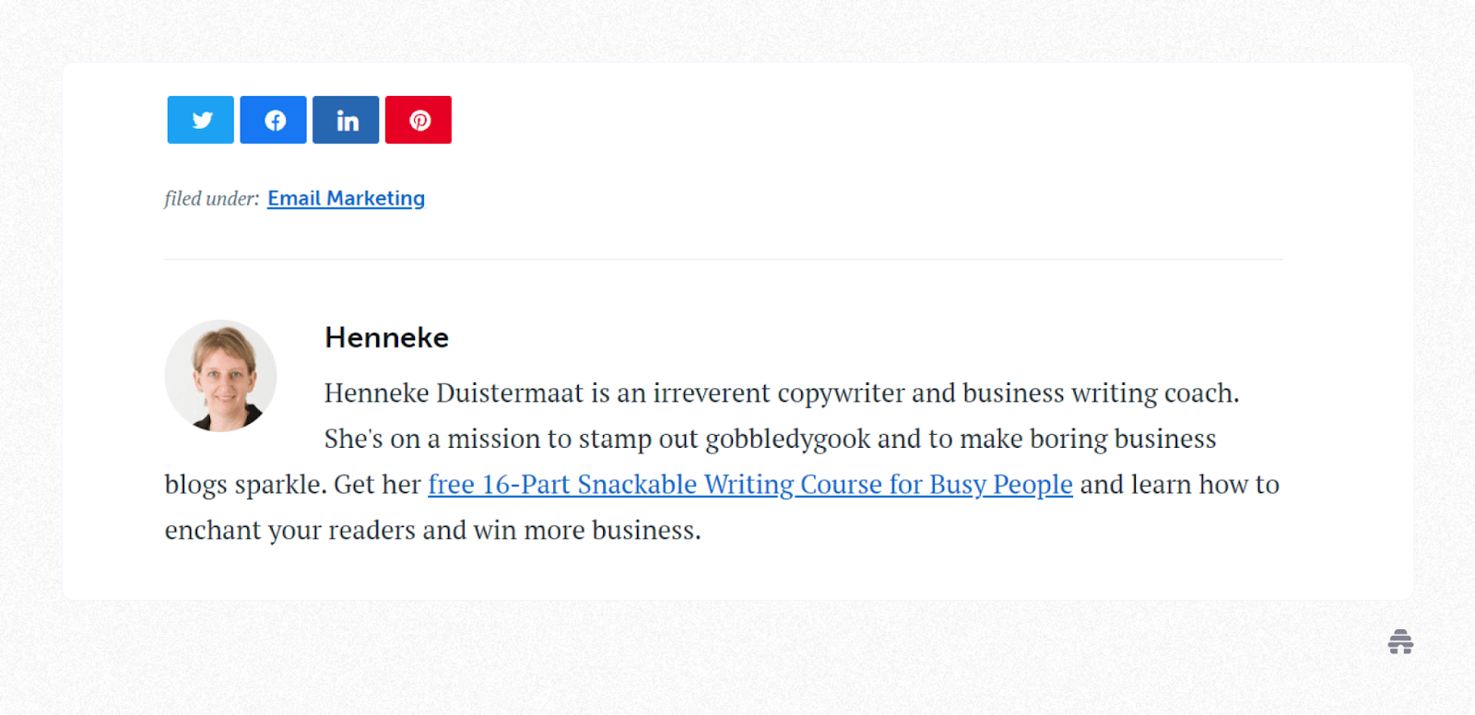
Task: Click the LinkedIn share icon
Action: coord(346,120)
